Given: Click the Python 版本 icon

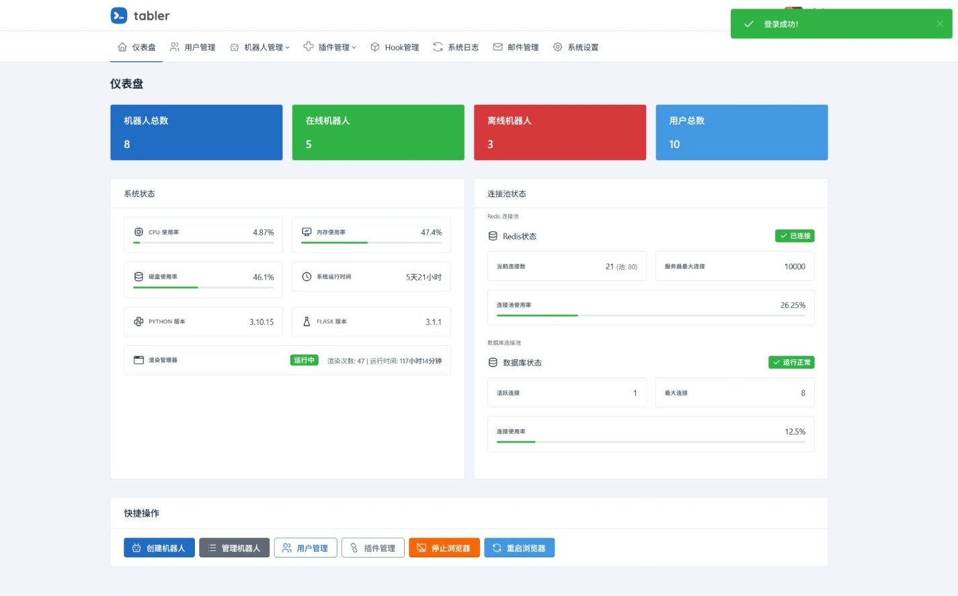Looking at the screenshot, I should (138, 322).
